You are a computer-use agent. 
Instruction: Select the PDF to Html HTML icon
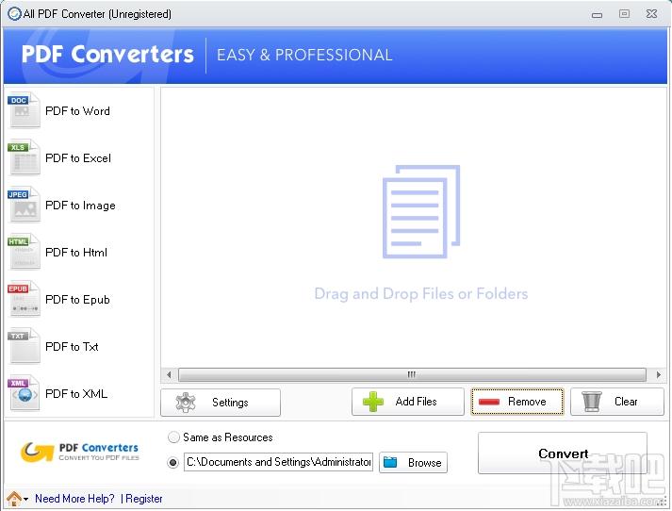(x=24, y=252)
